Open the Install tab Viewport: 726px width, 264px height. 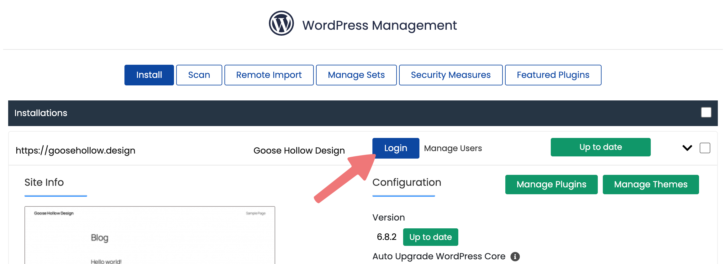pyautogui.click(x=149, y=75)
